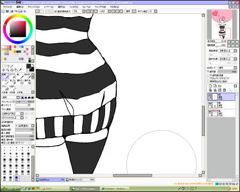Select the eyedropper color picker tool
This screenshot has width=240, height=192.
click(20, 70)
